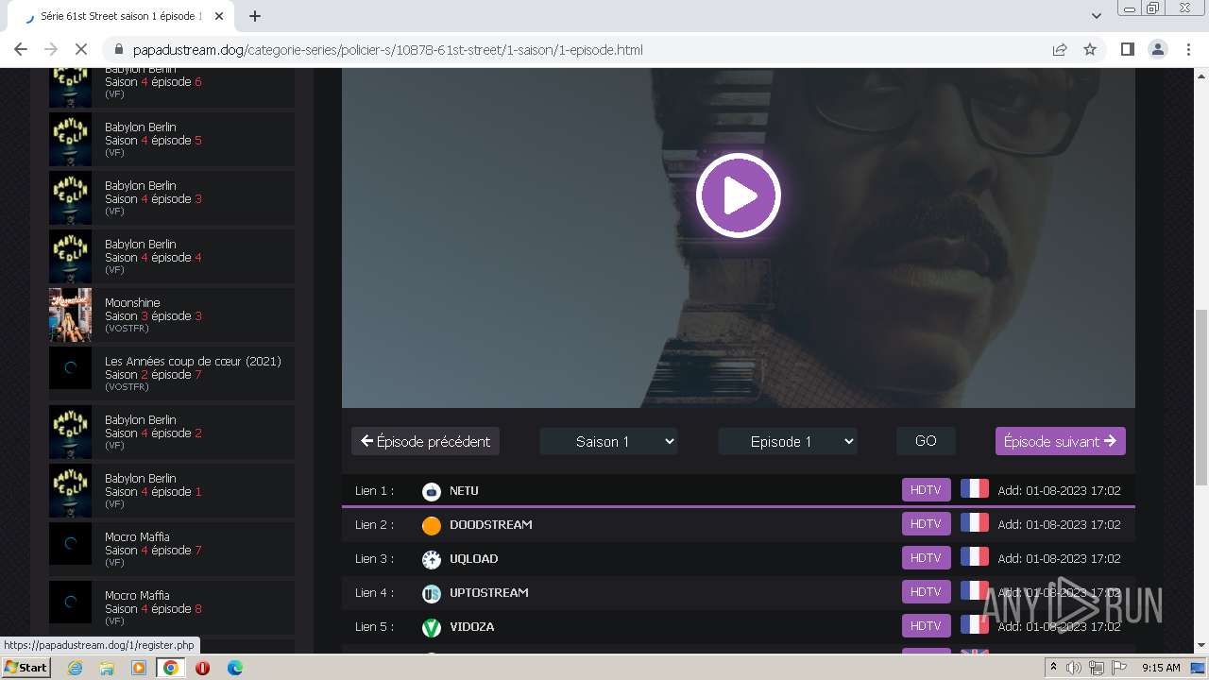
Task: Select the Lien 5 VIDOZA link
Action: pyautogui.click(x=738, y=627)
